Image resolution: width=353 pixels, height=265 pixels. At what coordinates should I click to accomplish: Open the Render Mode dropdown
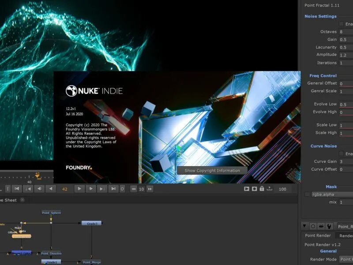coord(346,259)
